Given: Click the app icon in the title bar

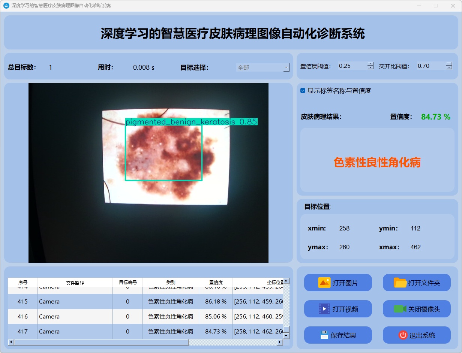Looking at the screenshot, I should click(6, 6).
